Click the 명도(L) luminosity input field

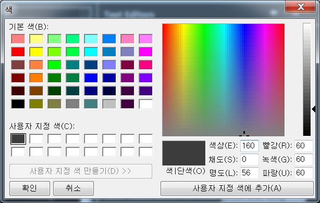coord(250,173)
